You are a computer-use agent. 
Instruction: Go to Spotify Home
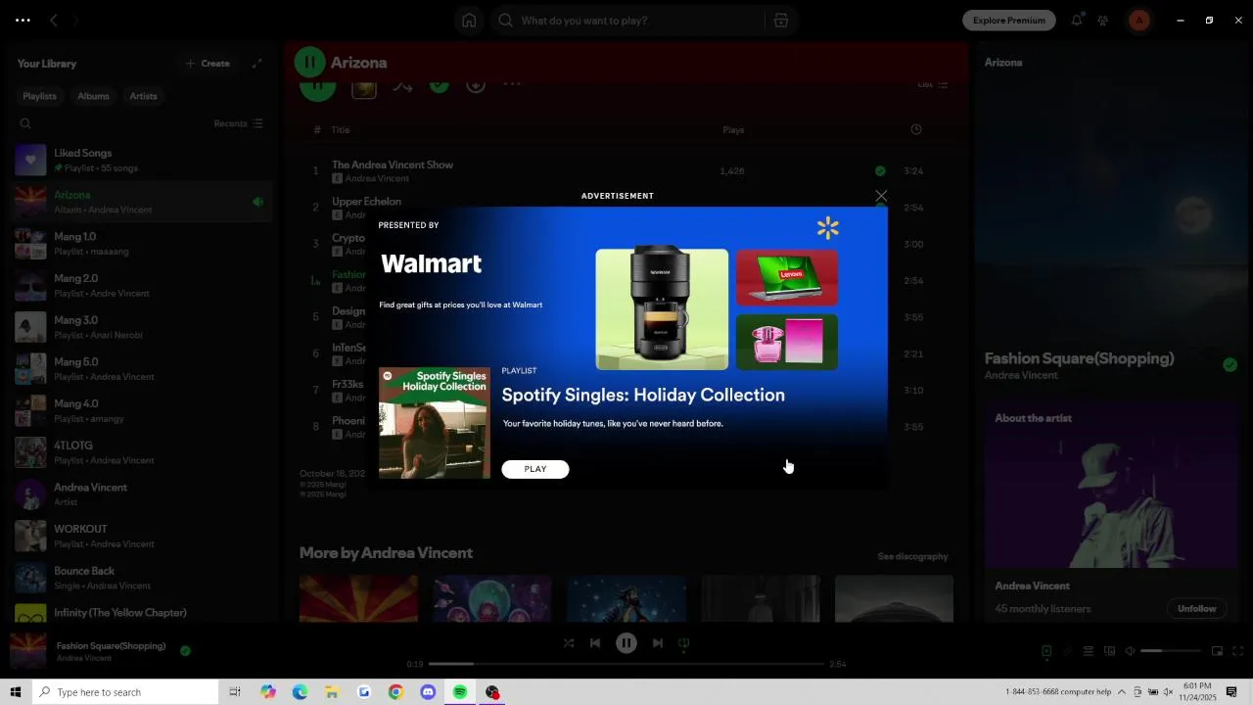pos(469,21)
